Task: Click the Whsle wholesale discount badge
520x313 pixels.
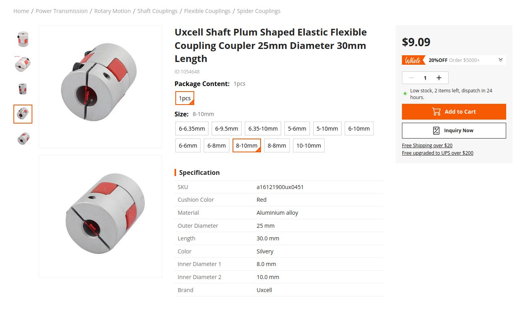Action: (413, 60)
